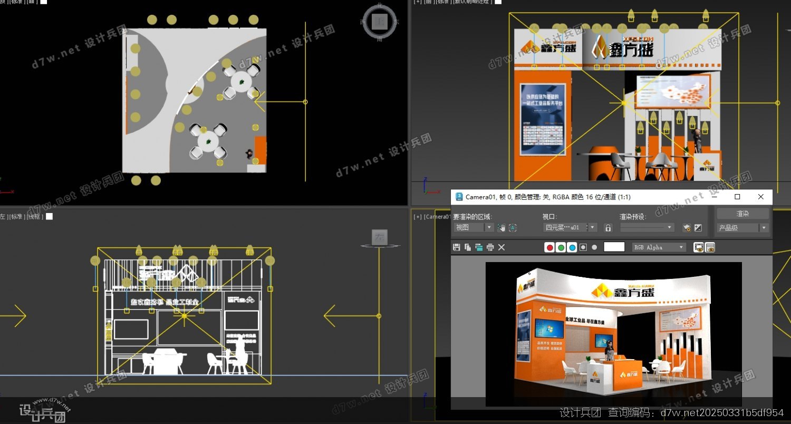Minimize the Camera01 render window
The image size is (791, 424).
(x=715, y=197)
